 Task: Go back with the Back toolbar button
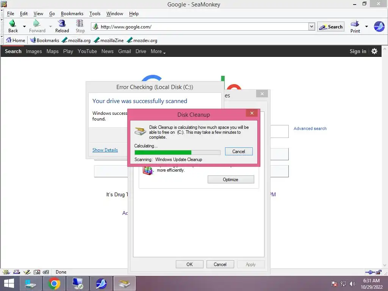(x=13, y=26)
